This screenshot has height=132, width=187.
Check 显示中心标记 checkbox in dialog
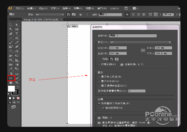click(99, 77)
